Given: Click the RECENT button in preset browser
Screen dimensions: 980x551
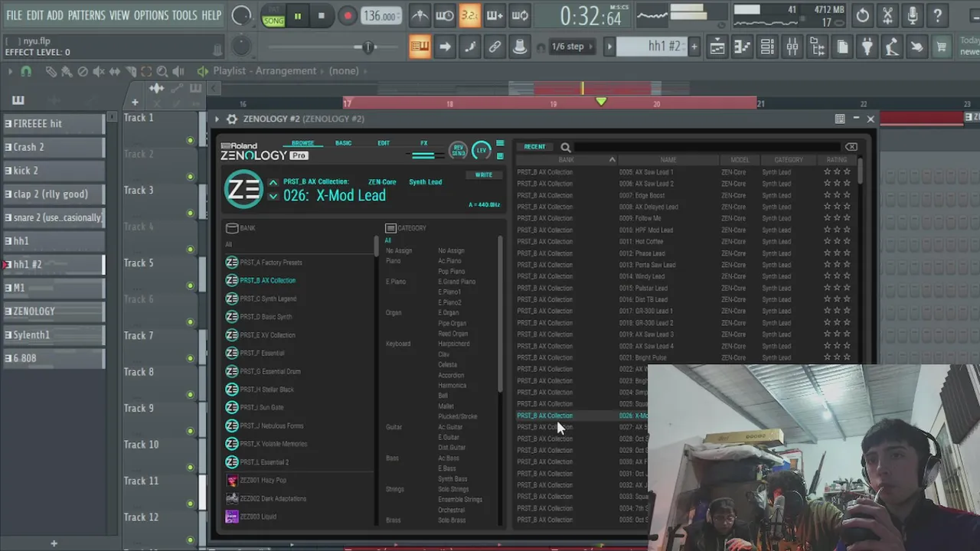Looking at the screenshot, I should coord(534,147).
